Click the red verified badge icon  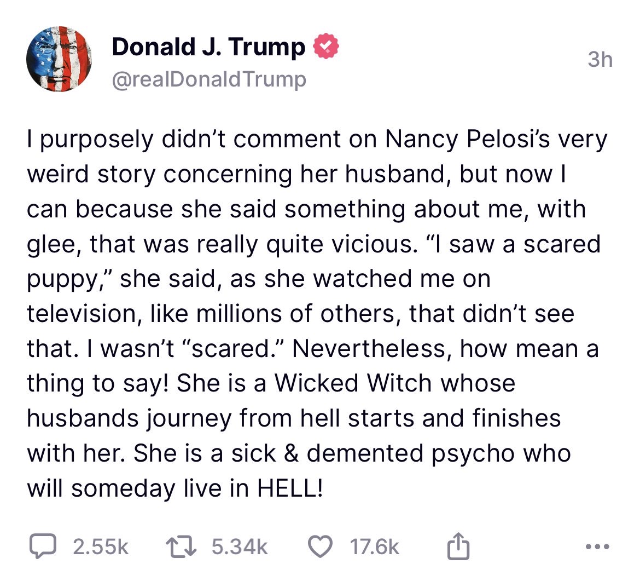[x=326, y=47]
